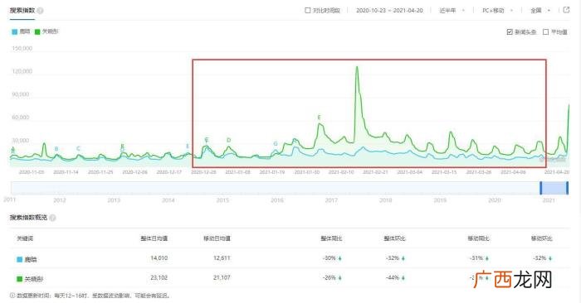Open help icon beside 搜索指数 title
This screenshot has width=581, height=303.
pyautogui.click(x=40, y=11)
